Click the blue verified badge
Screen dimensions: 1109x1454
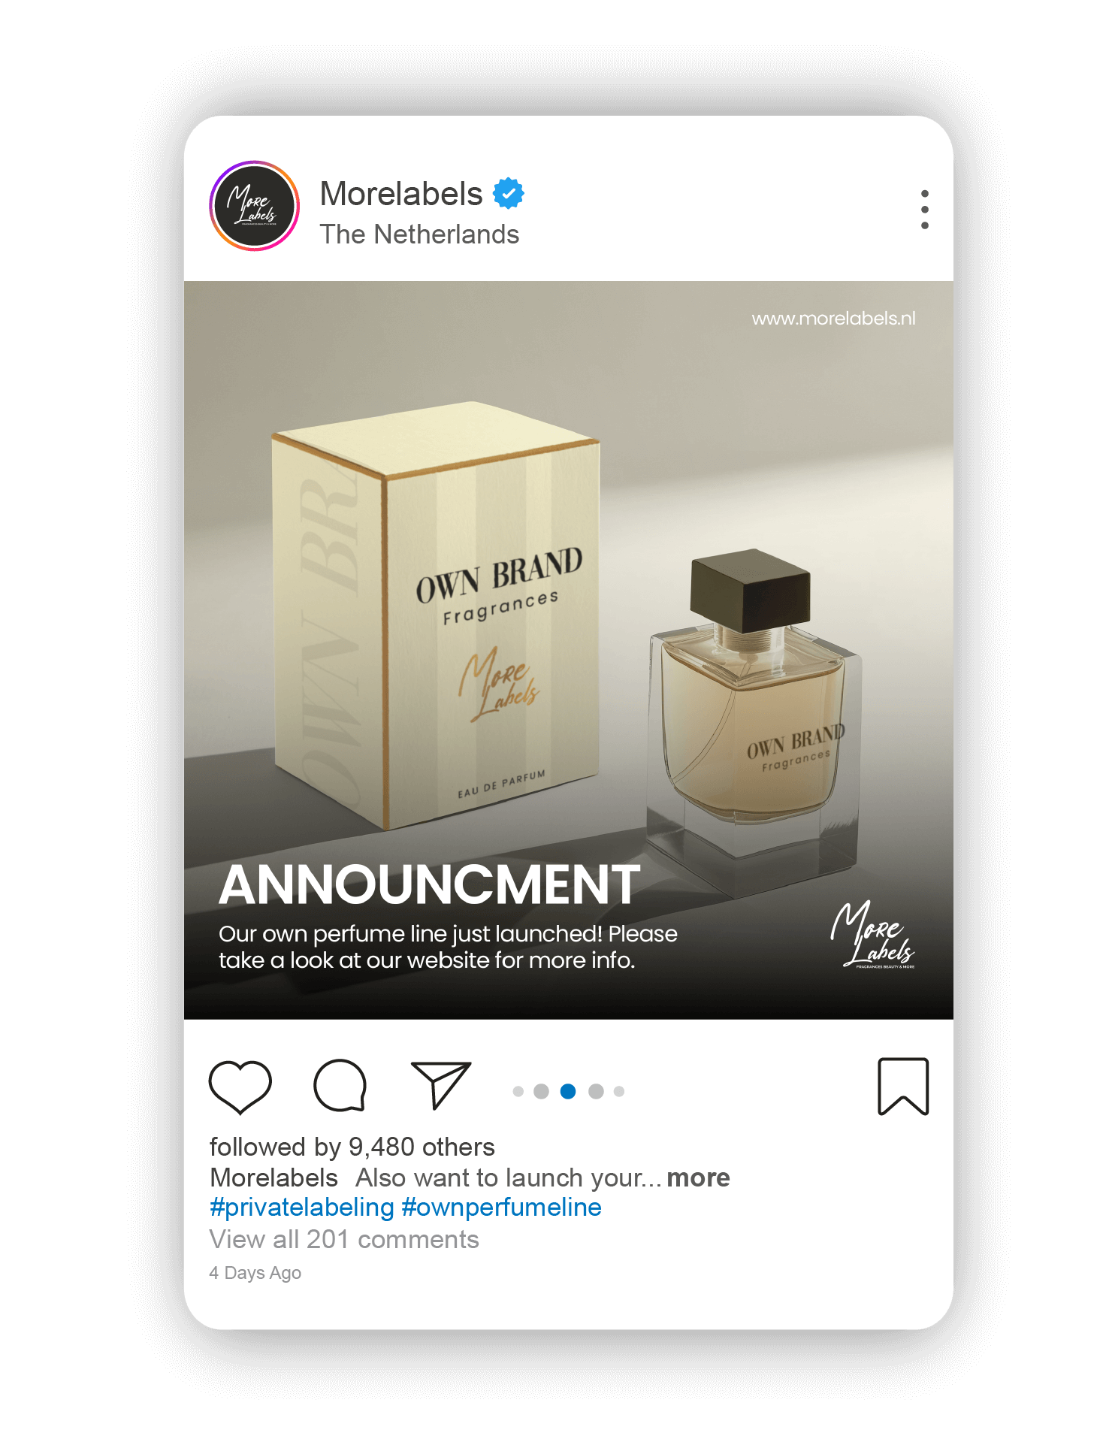[509, 194]
